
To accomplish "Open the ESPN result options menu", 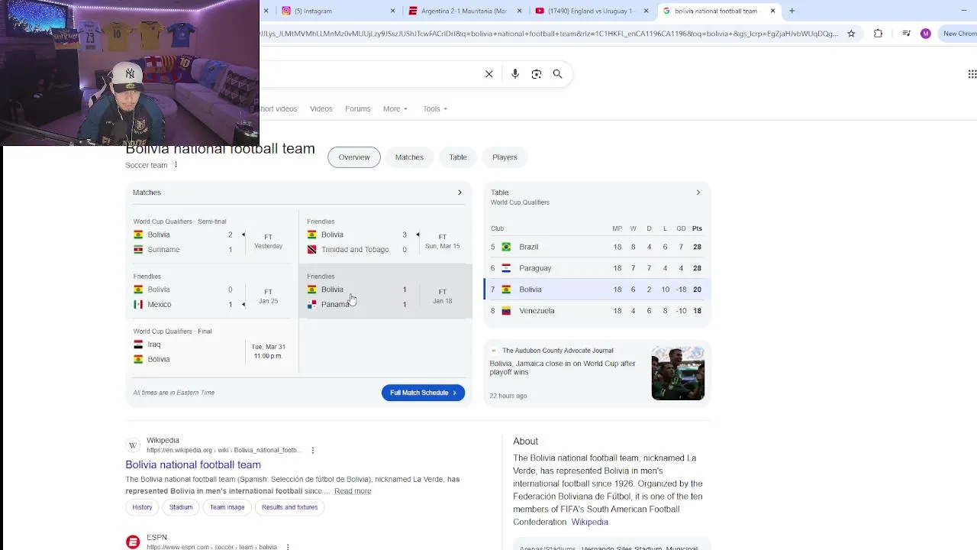I will (x=288, y=547).
